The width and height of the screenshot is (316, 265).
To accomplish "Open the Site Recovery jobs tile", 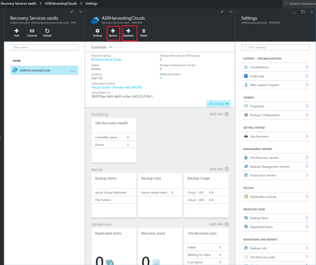I will 206,246.
